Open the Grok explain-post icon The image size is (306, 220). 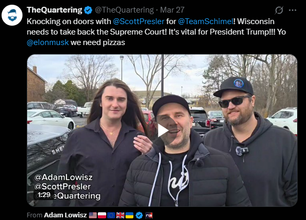click(x=279, y=10)
